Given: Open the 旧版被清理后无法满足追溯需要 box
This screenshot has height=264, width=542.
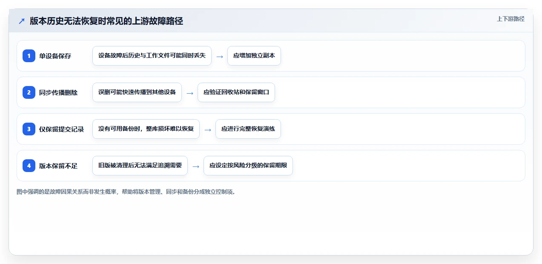Looking at the screenshot, I should click(x=140, y=166).
